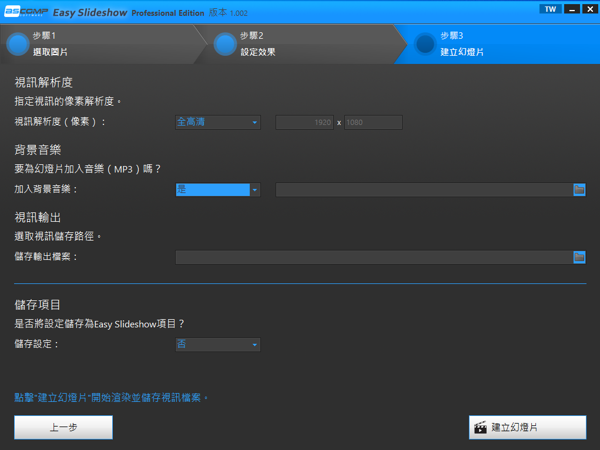The width and height of the screenshot is (600, 450).
Task: Click the 儲存設定： label
Action: click(37, 344)
